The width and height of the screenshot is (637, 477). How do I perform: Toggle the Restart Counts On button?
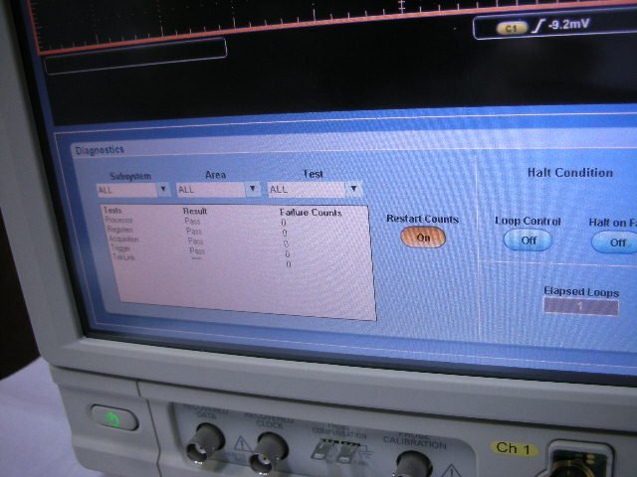[x=423, y=238]
